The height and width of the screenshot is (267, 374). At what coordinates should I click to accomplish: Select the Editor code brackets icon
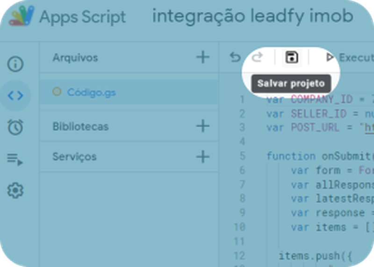pyautogui.click(x=15, y=96)
